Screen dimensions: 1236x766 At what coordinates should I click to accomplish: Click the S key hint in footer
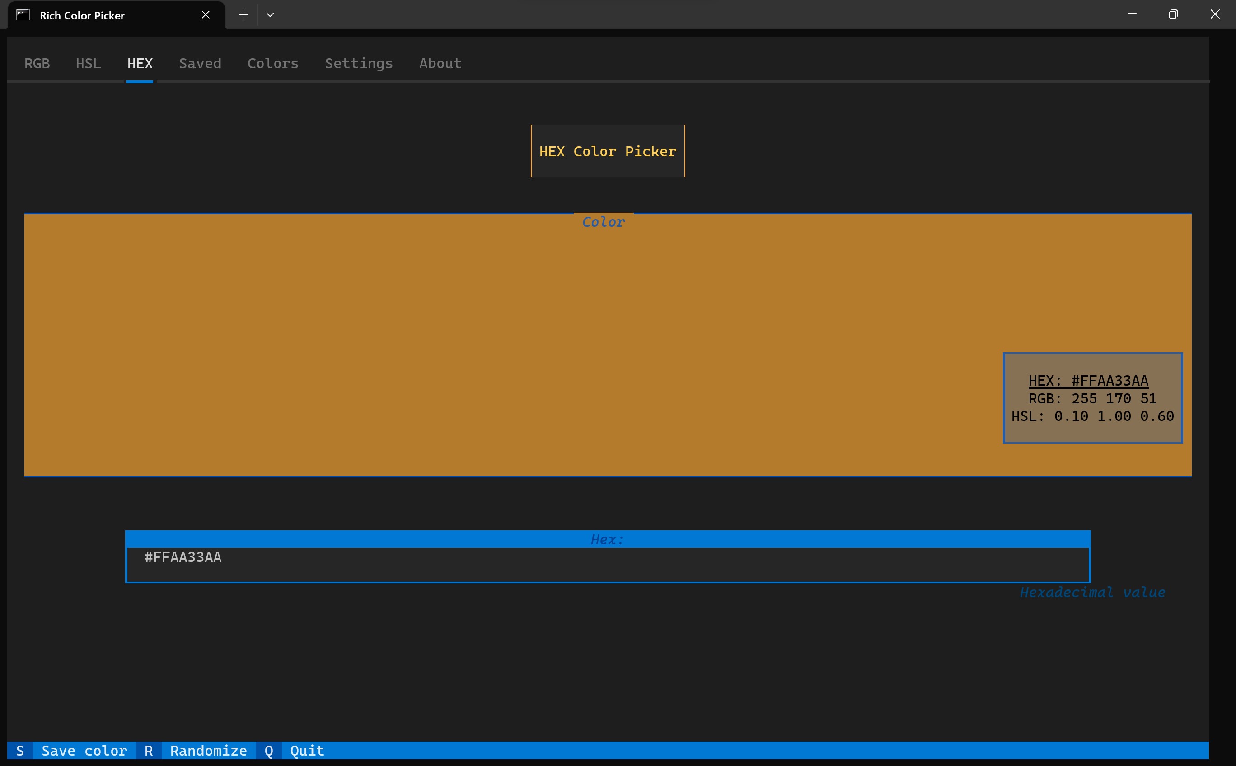20,750
